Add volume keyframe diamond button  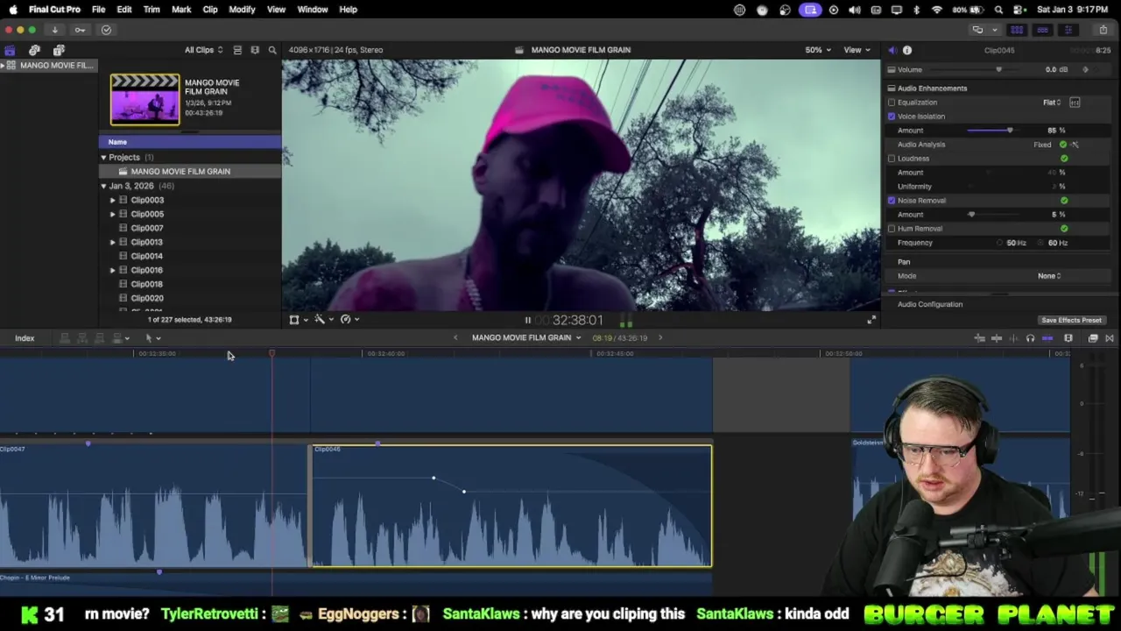[x=1086, y=69]
